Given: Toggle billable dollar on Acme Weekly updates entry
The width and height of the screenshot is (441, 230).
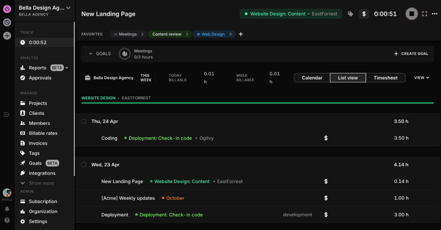Looking at the screenshot, I should (x=326, y=198).
